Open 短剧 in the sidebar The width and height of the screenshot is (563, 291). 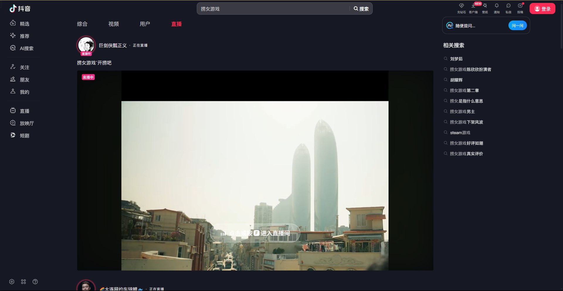pyautogui.click(x=20, y=136)
